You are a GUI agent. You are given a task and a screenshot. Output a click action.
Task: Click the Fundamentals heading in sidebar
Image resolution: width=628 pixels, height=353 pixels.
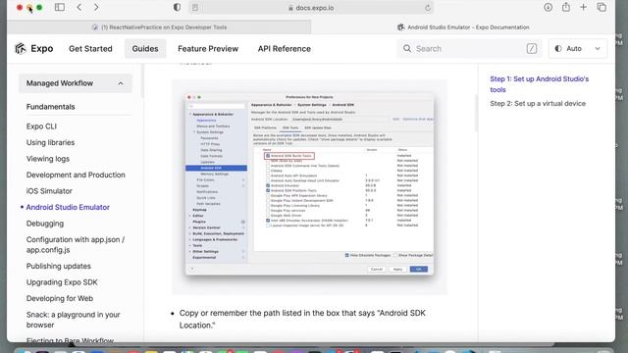(50, 107)
